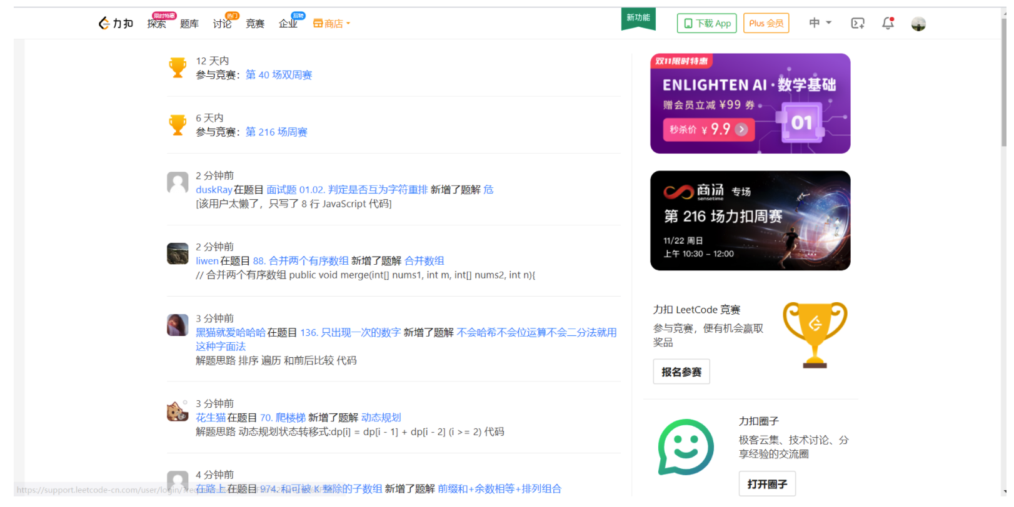
Task: Visit liwen's profile link
Action: click(207, 261)
